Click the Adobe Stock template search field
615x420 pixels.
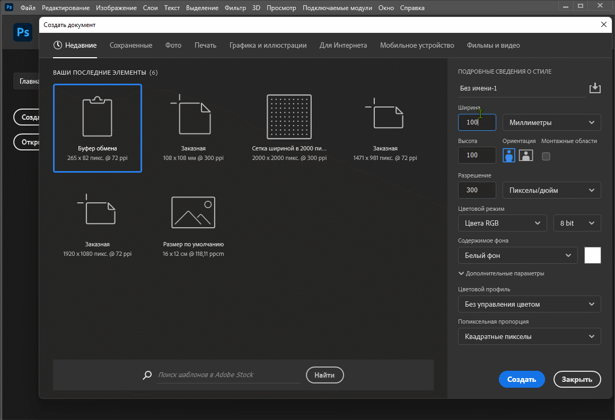pos(229,375)
